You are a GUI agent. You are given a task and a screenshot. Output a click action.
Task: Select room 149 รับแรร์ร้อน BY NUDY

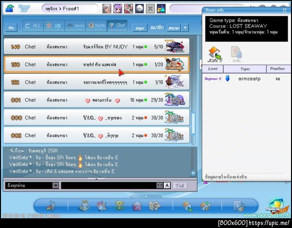coord(96,47)
